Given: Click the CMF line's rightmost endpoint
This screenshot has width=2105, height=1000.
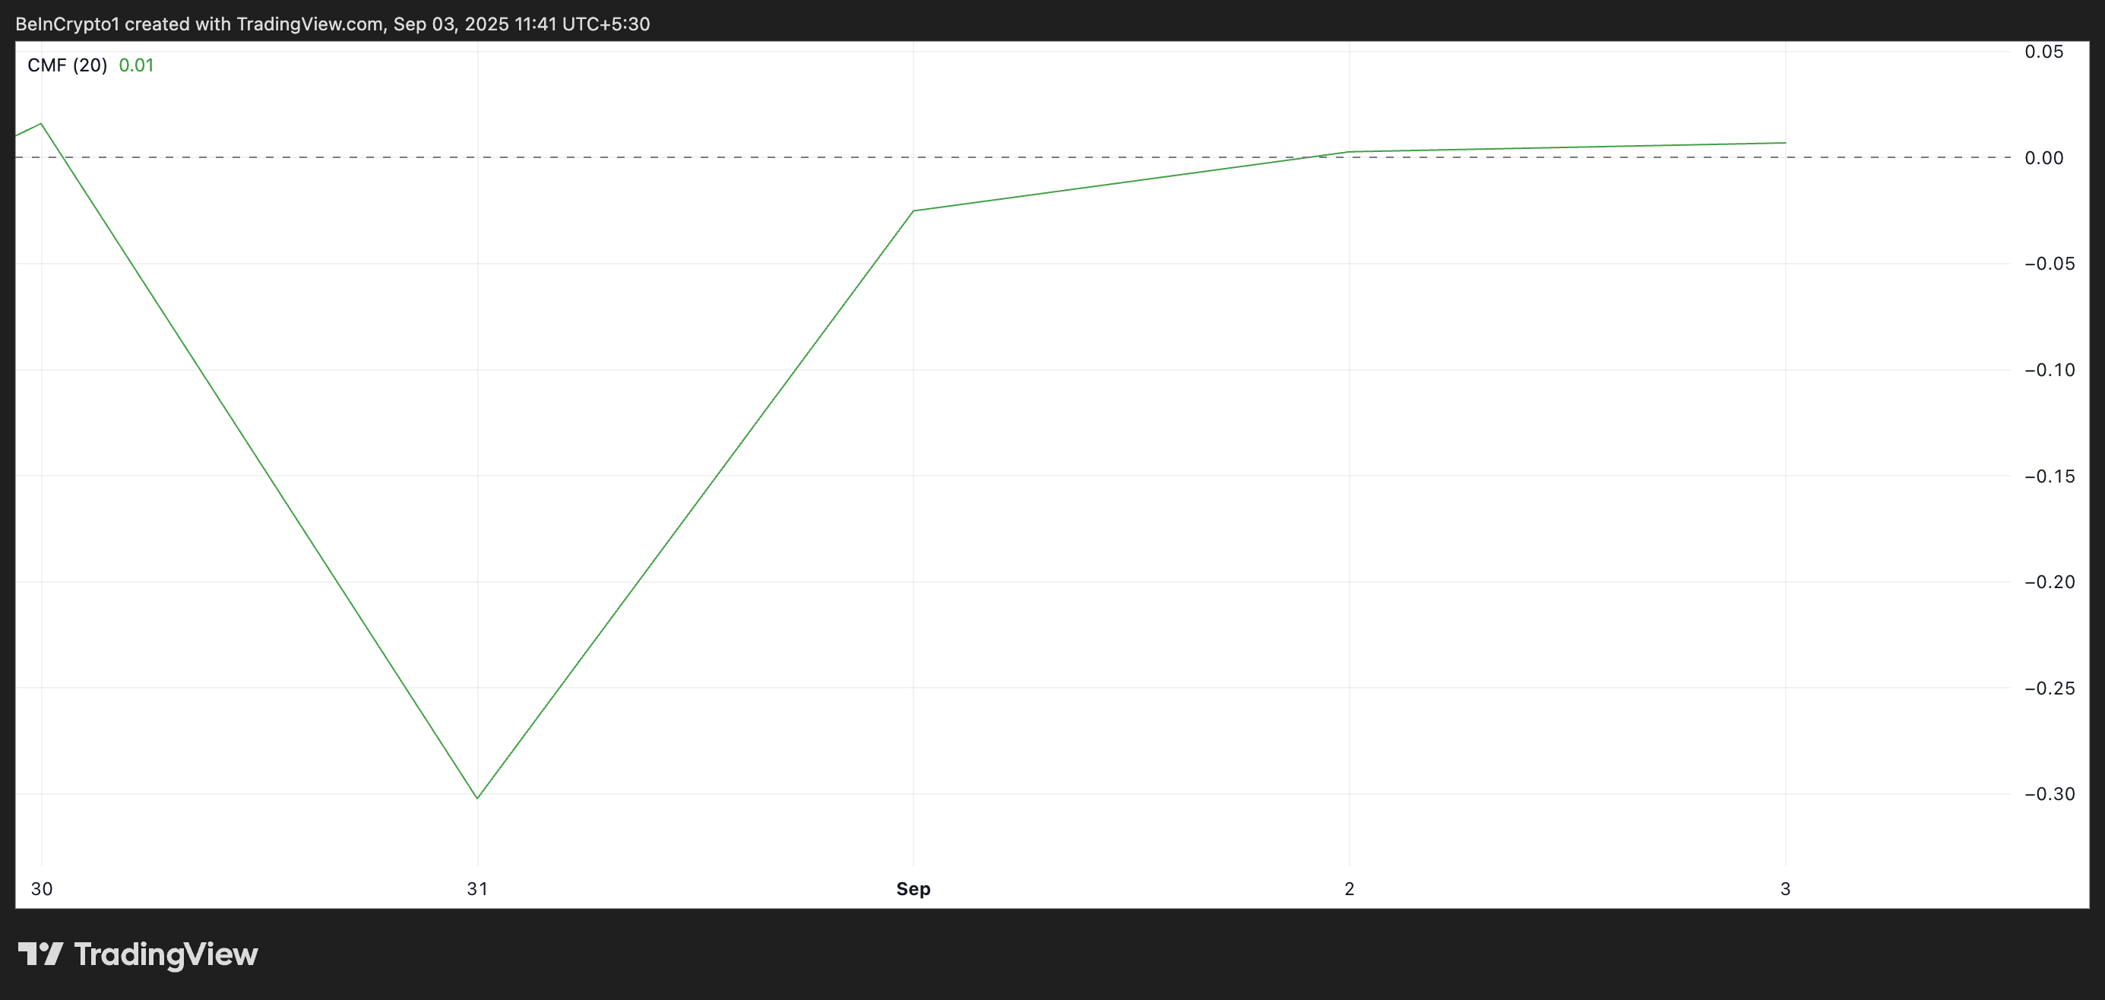Looking at the screenshot, I should [x=1784, y=143].
